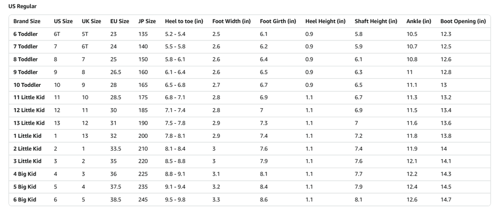
Task: Select the 11 Little Kid row label
Action: click(x=29, y=98)
